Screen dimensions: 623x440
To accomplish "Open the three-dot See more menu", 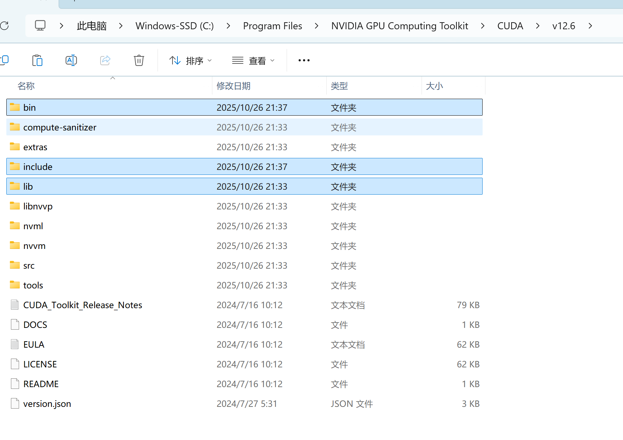I will coord(304,60).
